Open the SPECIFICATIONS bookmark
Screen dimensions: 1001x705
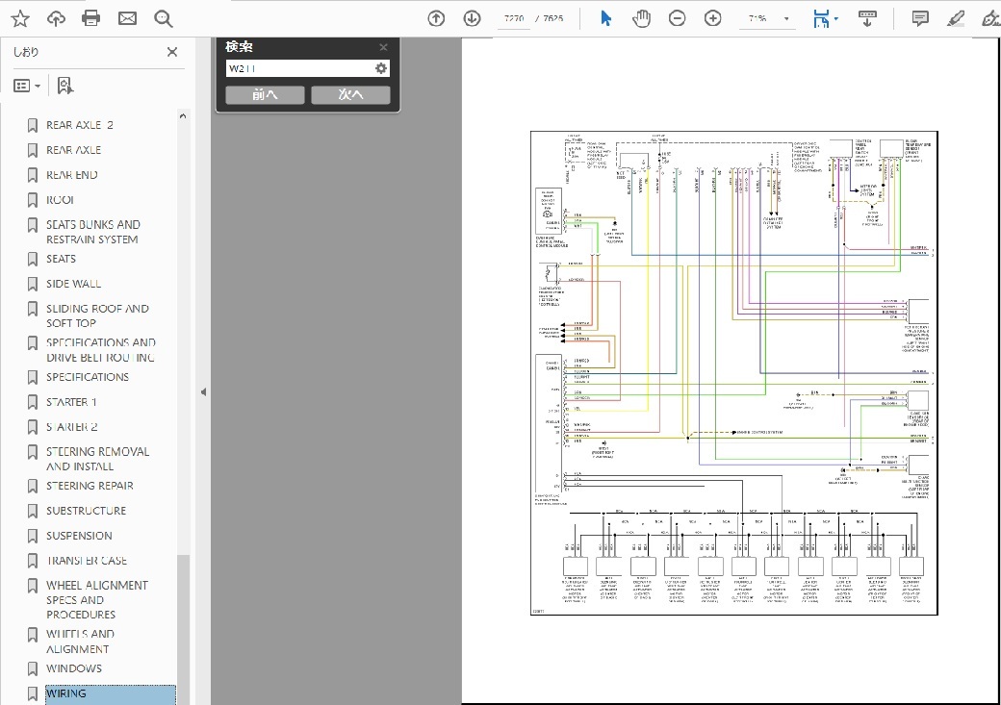pos(88,377)
